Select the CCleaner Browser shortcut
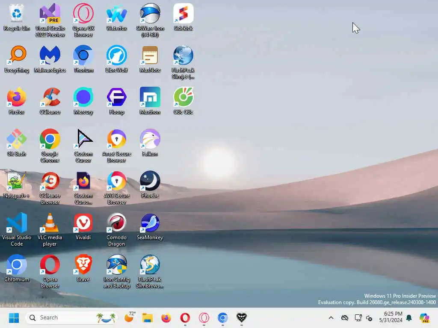This screenshot has height=328, width=438. [x=50, y=187]
